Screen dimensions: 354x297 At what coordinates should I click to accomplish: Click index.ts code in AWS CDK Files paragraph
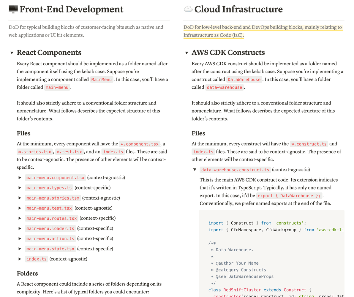coord(203,152)
